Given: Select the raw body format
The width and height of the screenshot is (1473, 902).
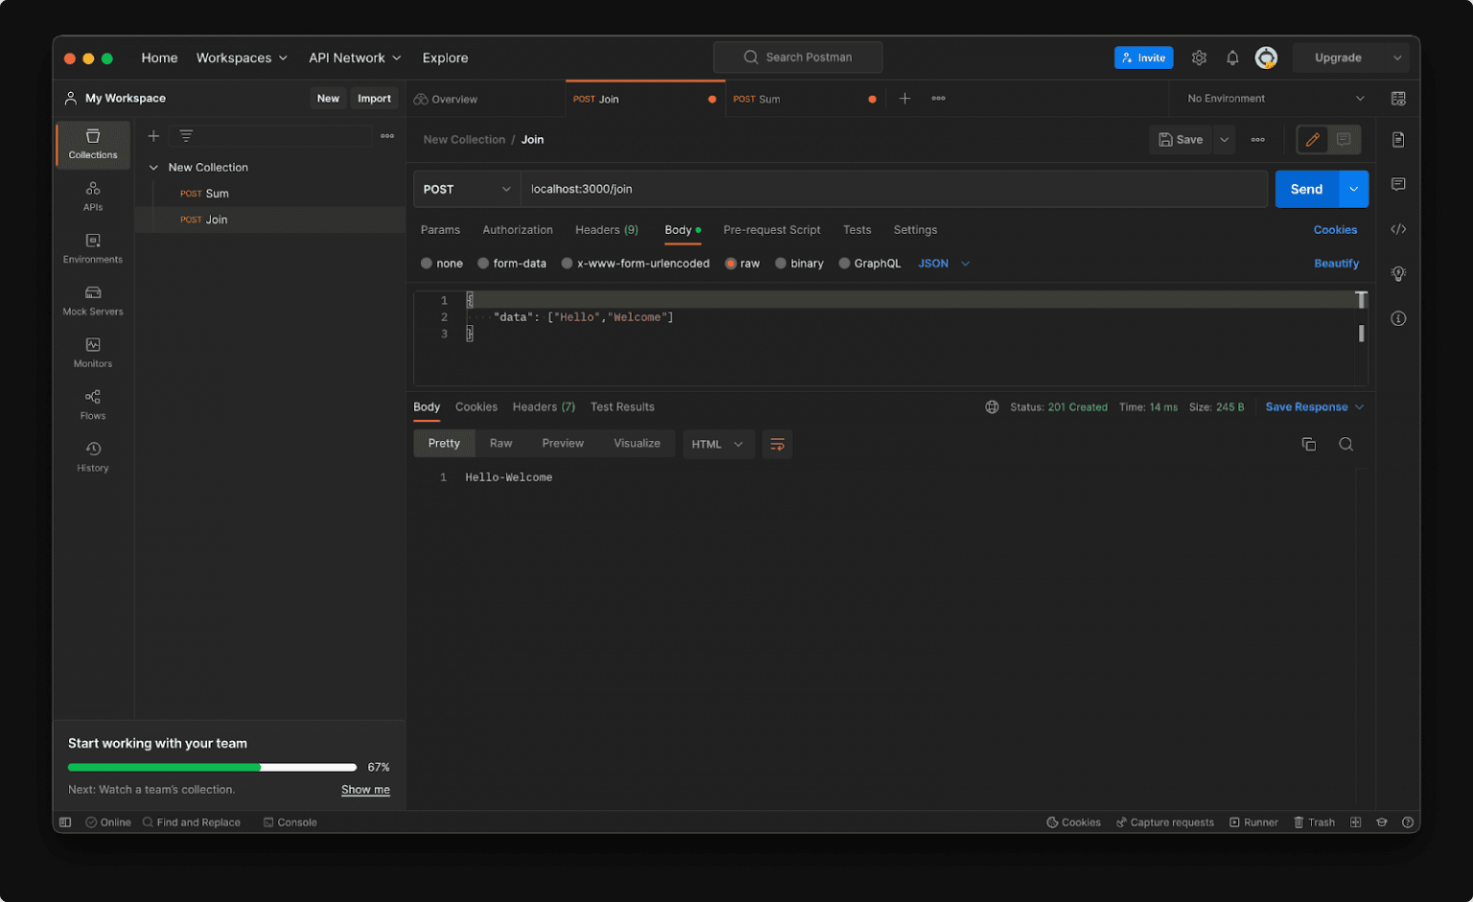Looking at the screenshot, I should click(x=741, y=263).
